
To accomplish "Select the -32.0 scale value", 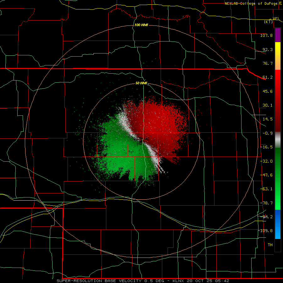I will point(266,161).
